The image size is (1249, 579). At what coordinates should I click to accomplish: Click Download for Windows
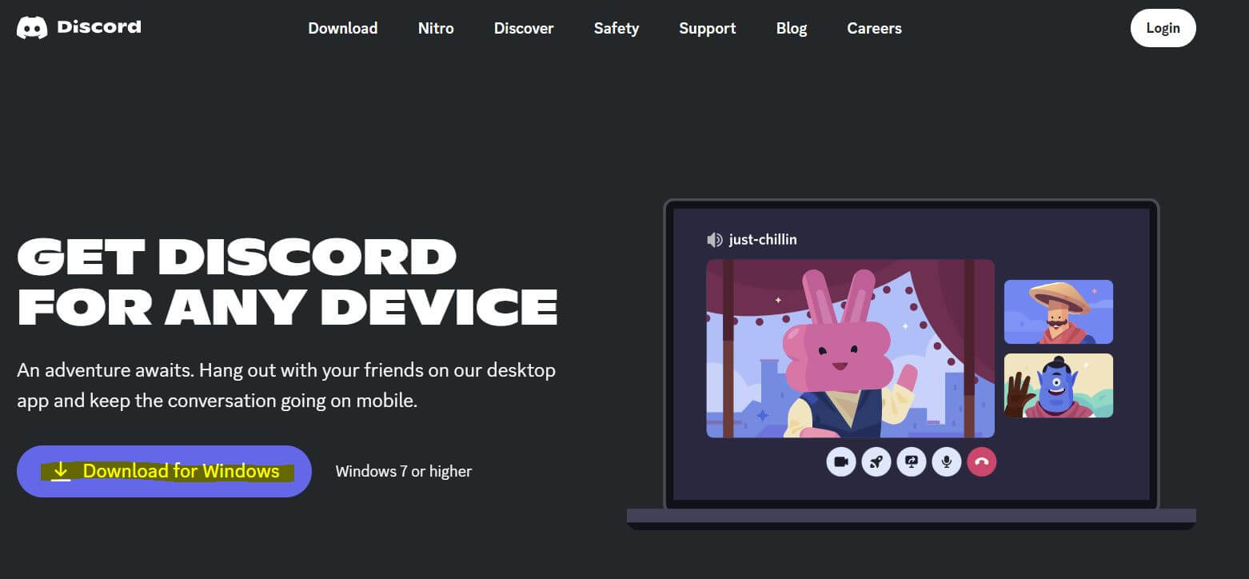click(x=164, y=471)
